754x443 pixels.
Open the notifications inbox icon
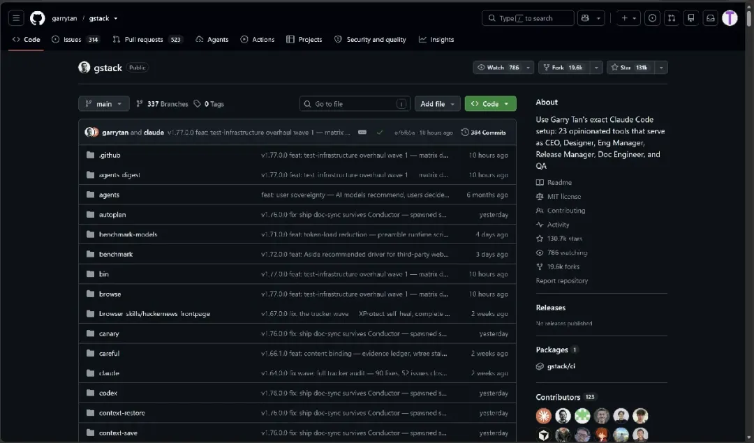click(x=710, y=18)
